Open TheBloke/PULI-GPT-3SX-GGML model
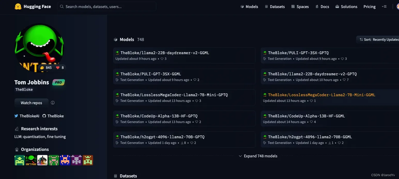Image resolution: width=399 pixels, height=179 pixels. (x=184, y=76)
